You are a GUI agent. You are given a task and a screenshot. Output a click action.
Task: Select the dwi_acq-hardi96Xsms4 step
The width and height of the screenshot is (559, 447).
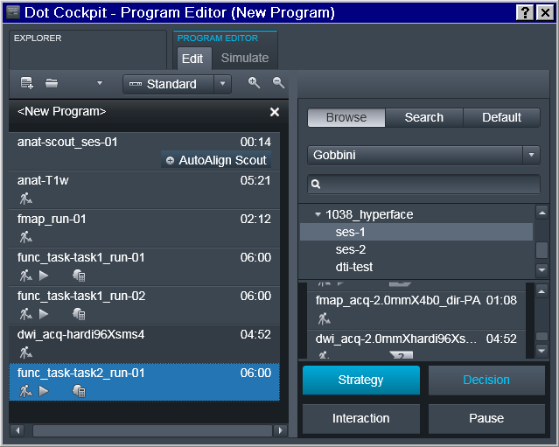tap(144, 344)
